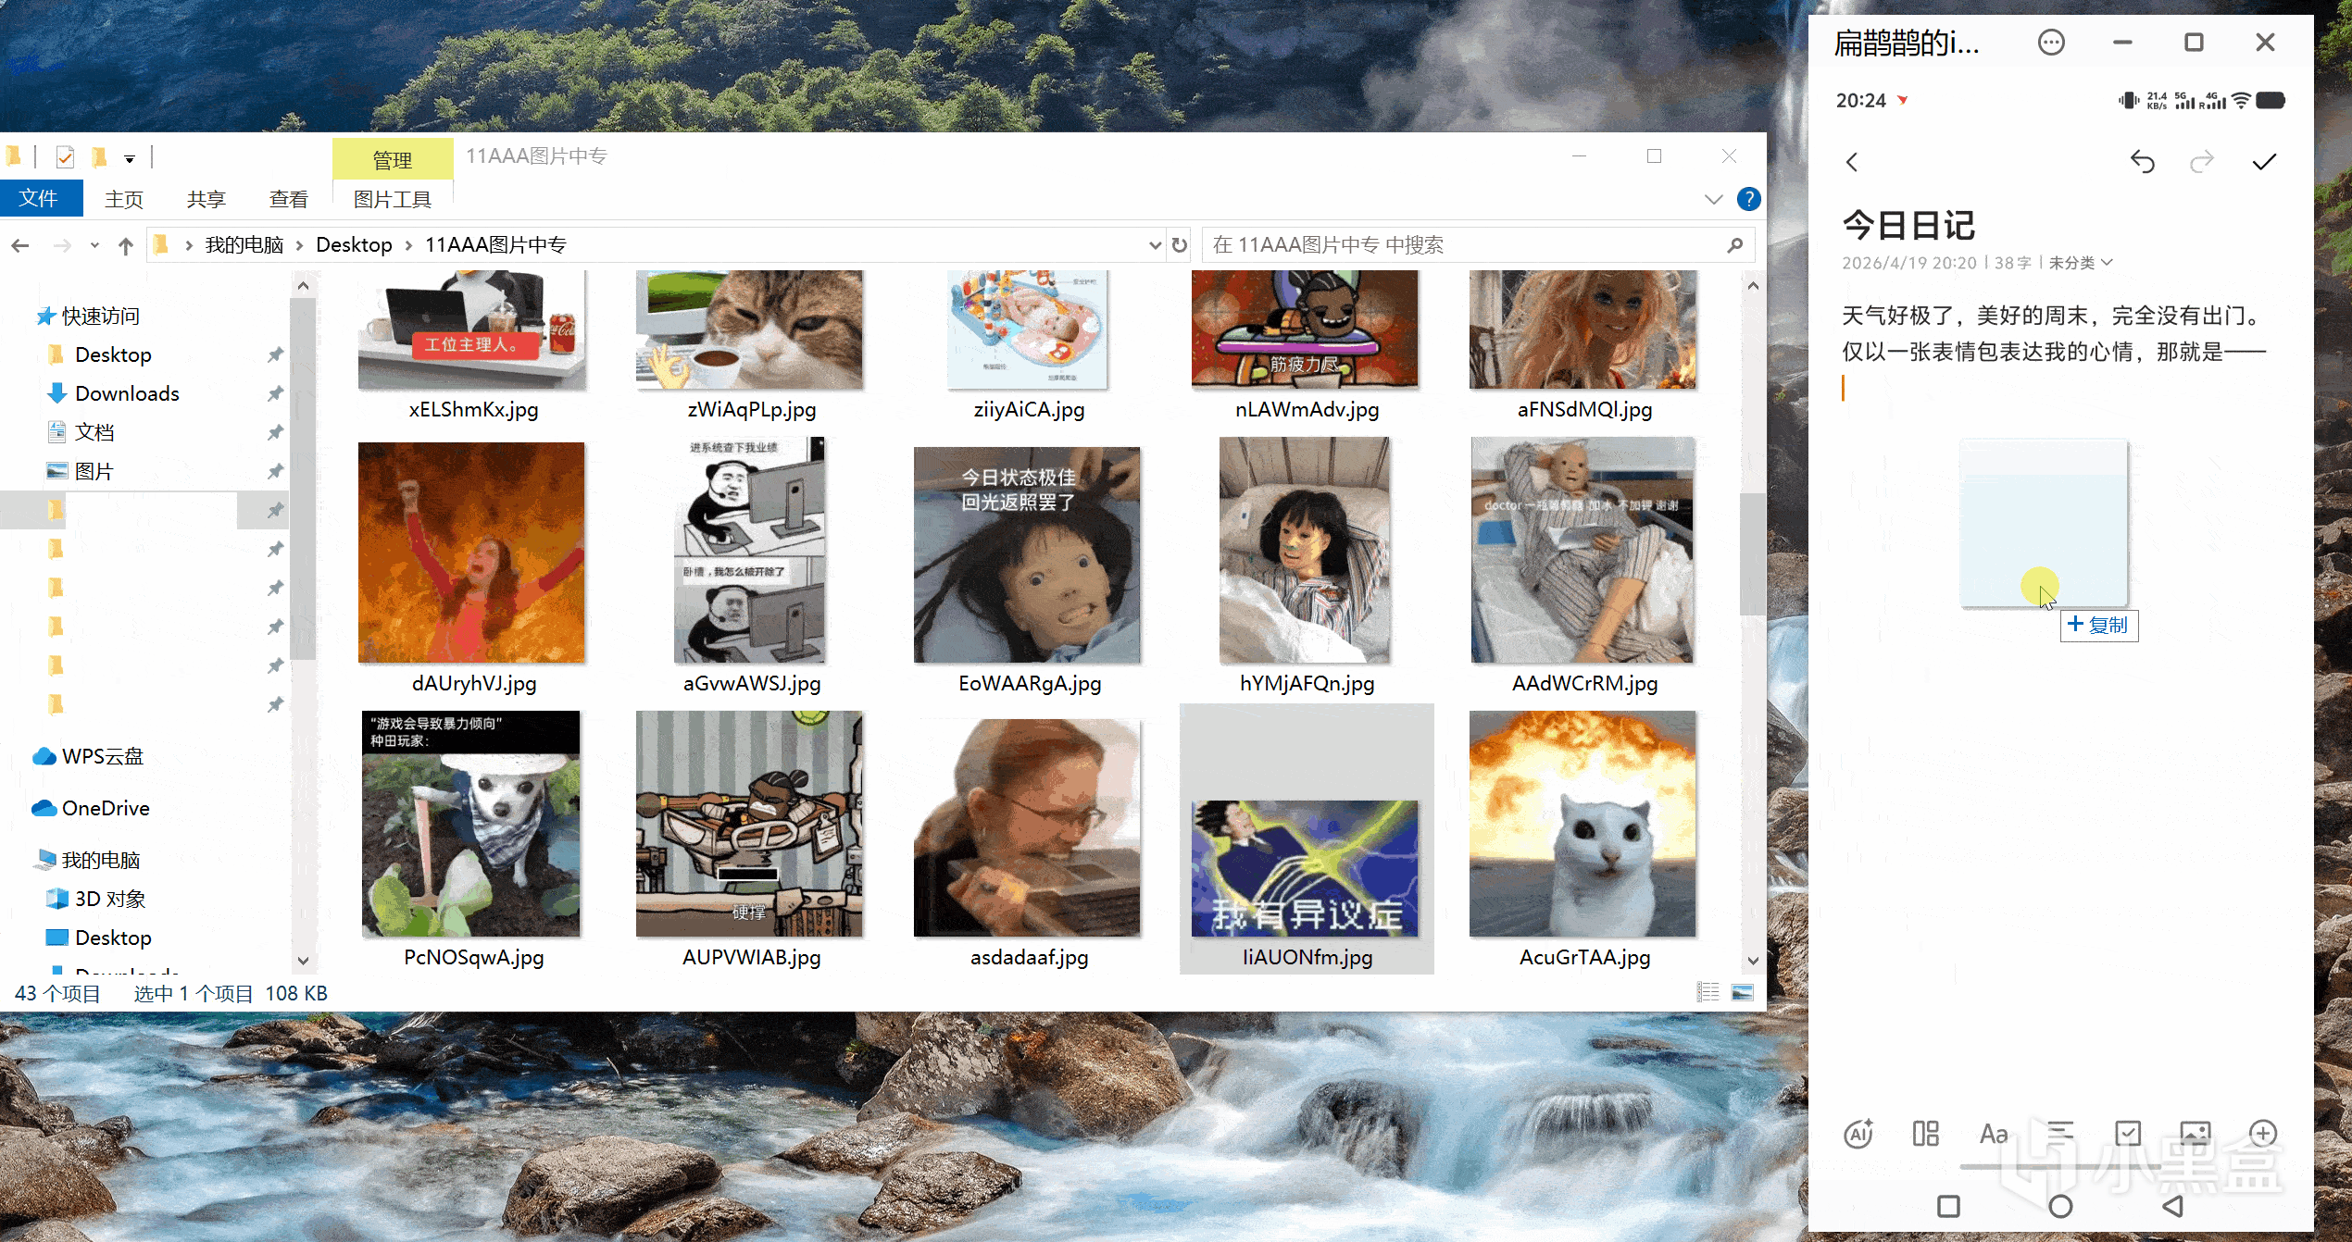The image size is (2352, 1242).
Task: Undo the last edit in the note
Action: (x=2142, y=162)
